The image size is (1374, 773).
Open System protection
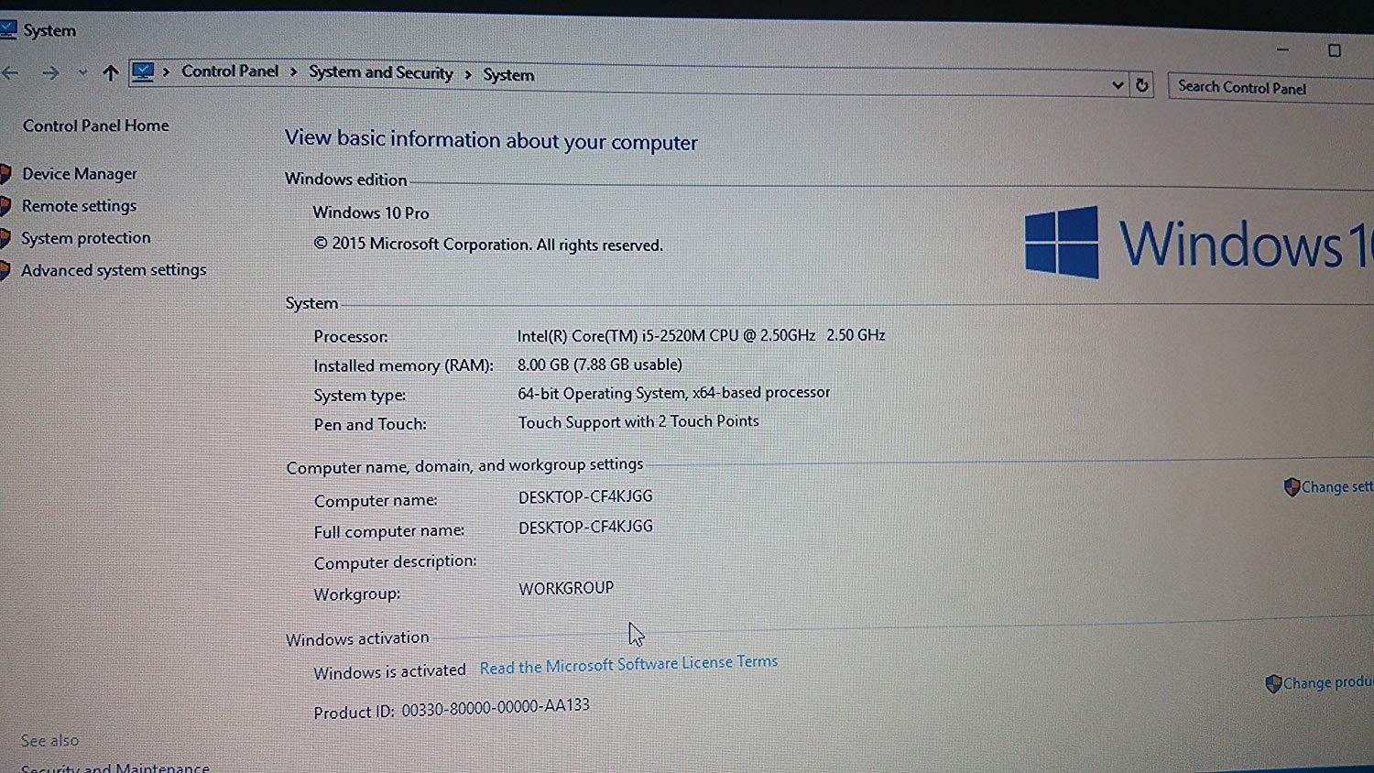(x=86, y=237)
